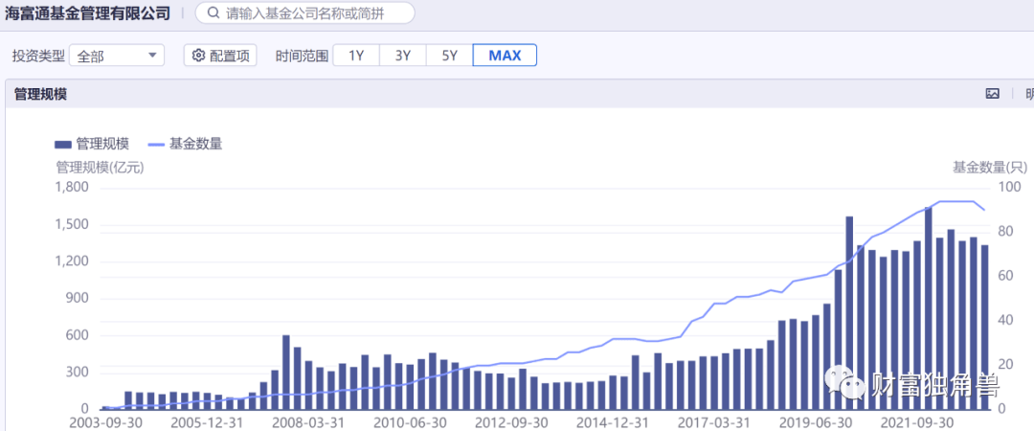Toggle the 管理规模 legend series

tap(92, 144)
